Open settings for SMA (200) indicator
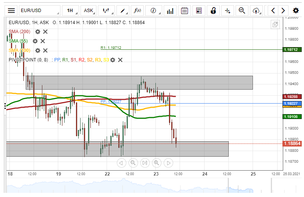 click(x=38, y=32)
